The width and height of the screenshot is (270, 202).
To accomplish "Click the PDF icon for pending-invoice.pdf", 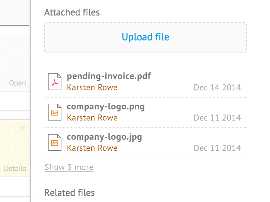I will pyautogui.click(x=55, y=82).
